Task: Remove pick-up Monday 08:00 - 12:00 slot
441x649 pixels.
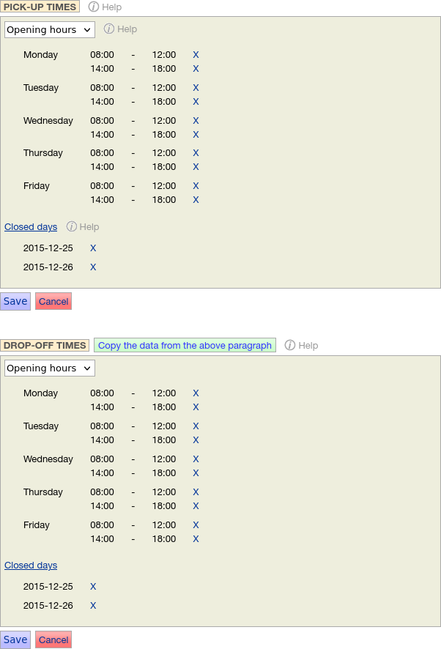Action: tap(196, 55)
